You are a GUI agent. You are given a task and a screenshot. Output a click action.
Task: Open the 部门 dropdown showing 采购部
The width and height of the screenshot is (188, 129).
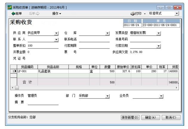(x=107, y=96)
